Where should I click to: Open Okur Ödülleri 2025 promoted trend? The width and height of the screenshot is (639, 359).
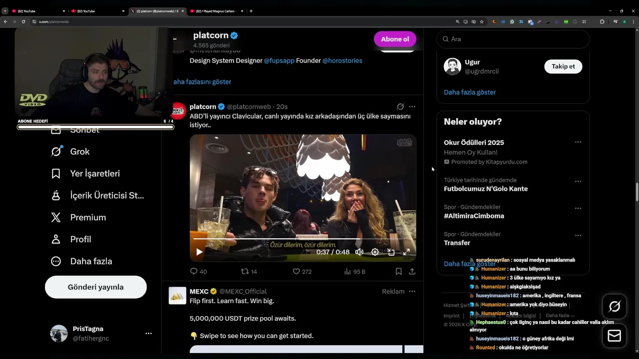click(473, 143)
